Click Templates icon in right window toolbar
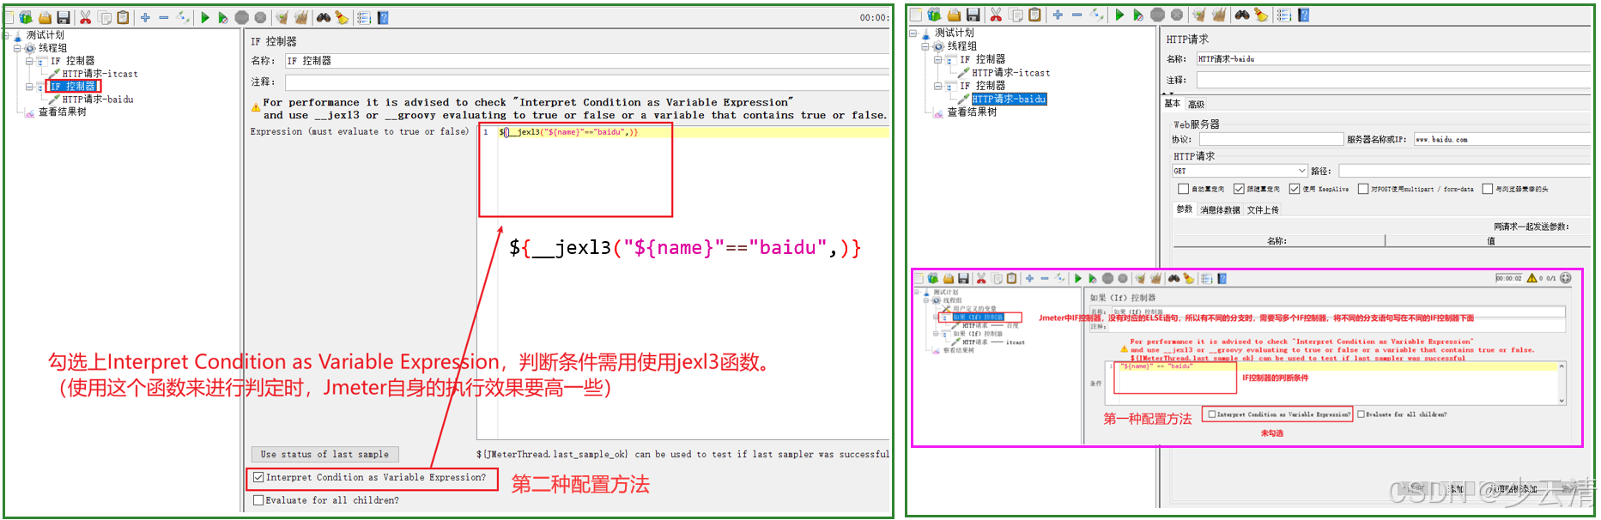 tap(934, 15)
